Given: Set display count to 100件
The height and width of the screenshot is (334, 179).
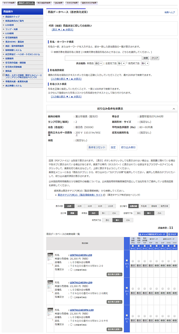Looking at the screenshot, I should click(110, 206).
